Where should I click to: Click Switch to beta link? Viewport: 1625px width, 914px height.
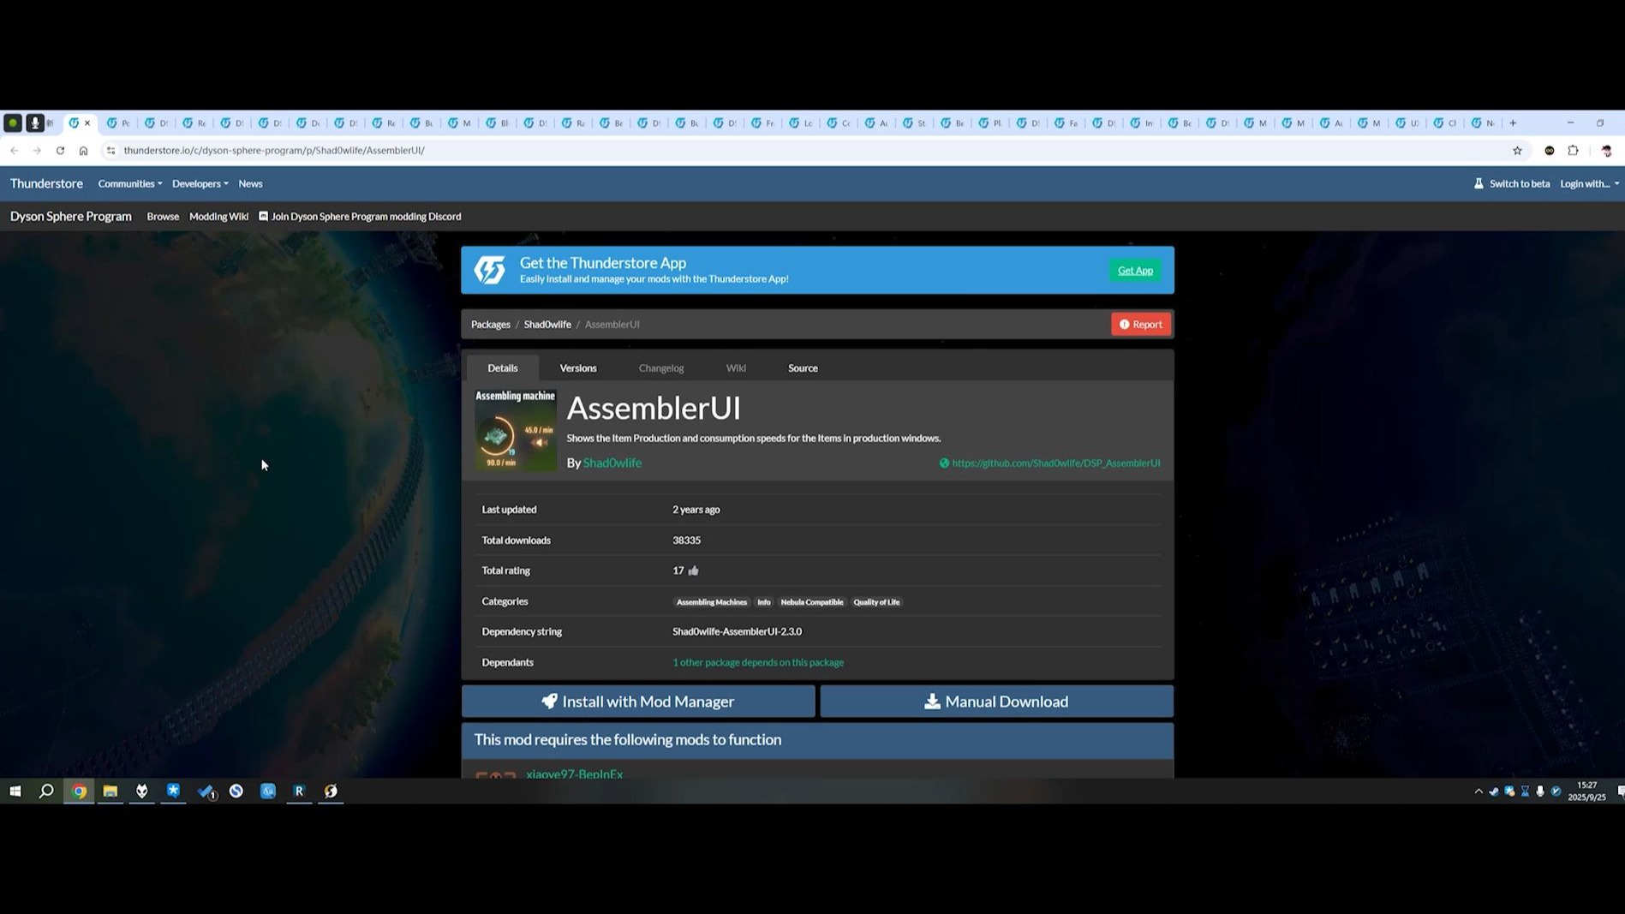[x=1512, y=184]
